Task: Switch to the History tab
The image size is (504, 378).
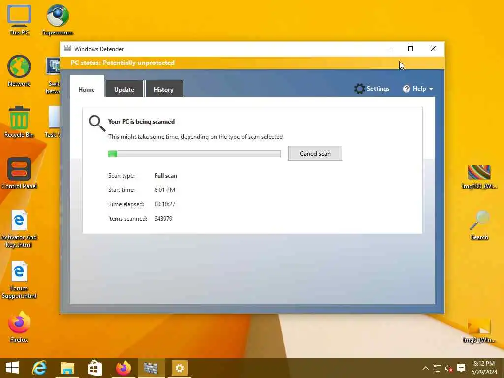Action: click(164, 90)
